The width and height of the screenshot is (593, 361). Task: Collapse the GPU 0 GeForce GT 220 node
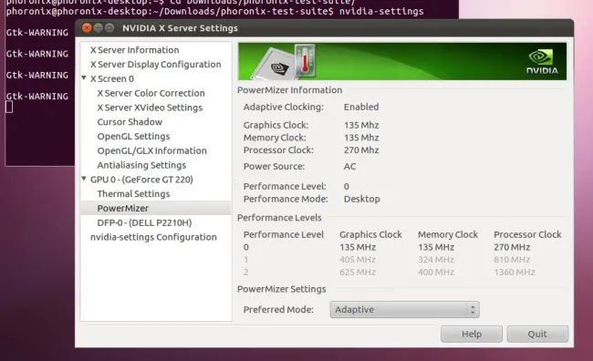coord(84,179)
